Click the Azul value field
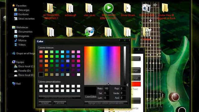The height and width of the screenshot is (112, 199). pos(123,98)
